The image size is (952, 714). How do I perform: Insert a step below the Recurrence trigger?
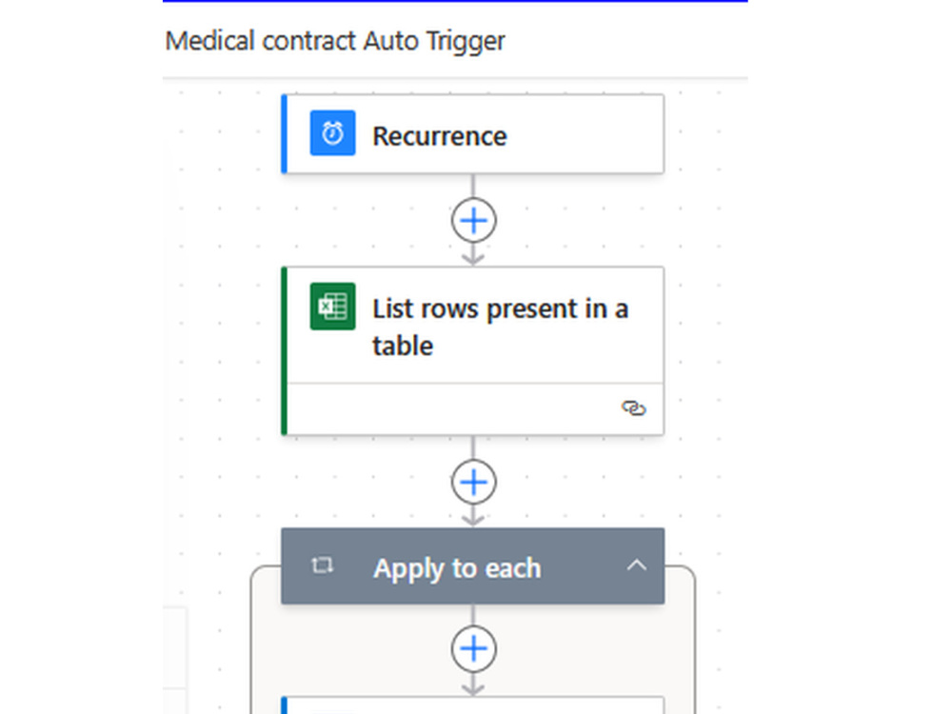[473, 221]
